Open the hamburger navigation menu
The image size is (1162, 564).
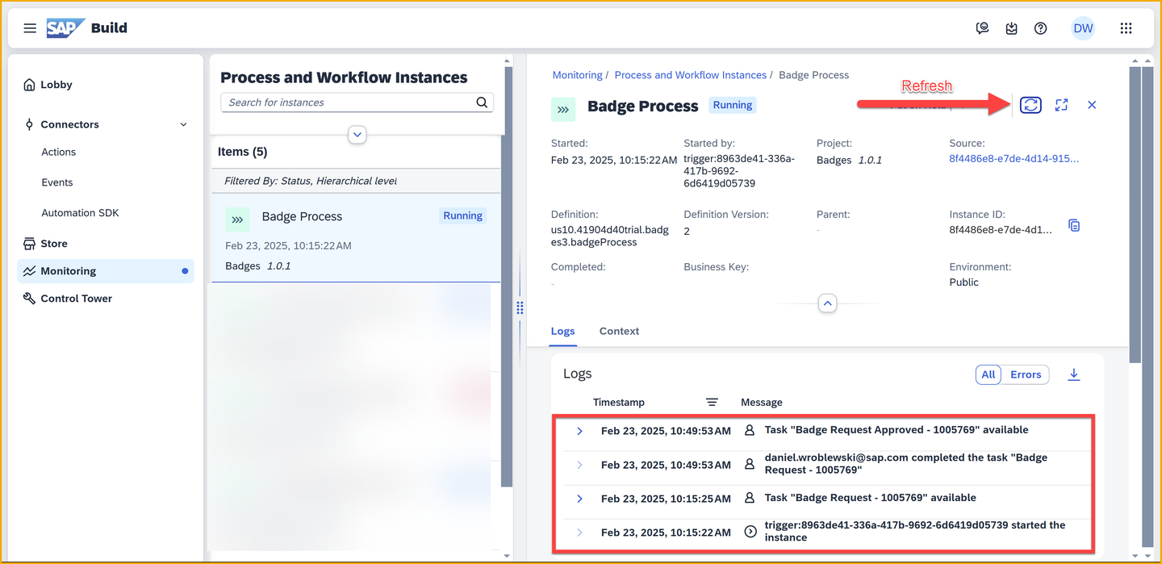click(x=30, y=28)
